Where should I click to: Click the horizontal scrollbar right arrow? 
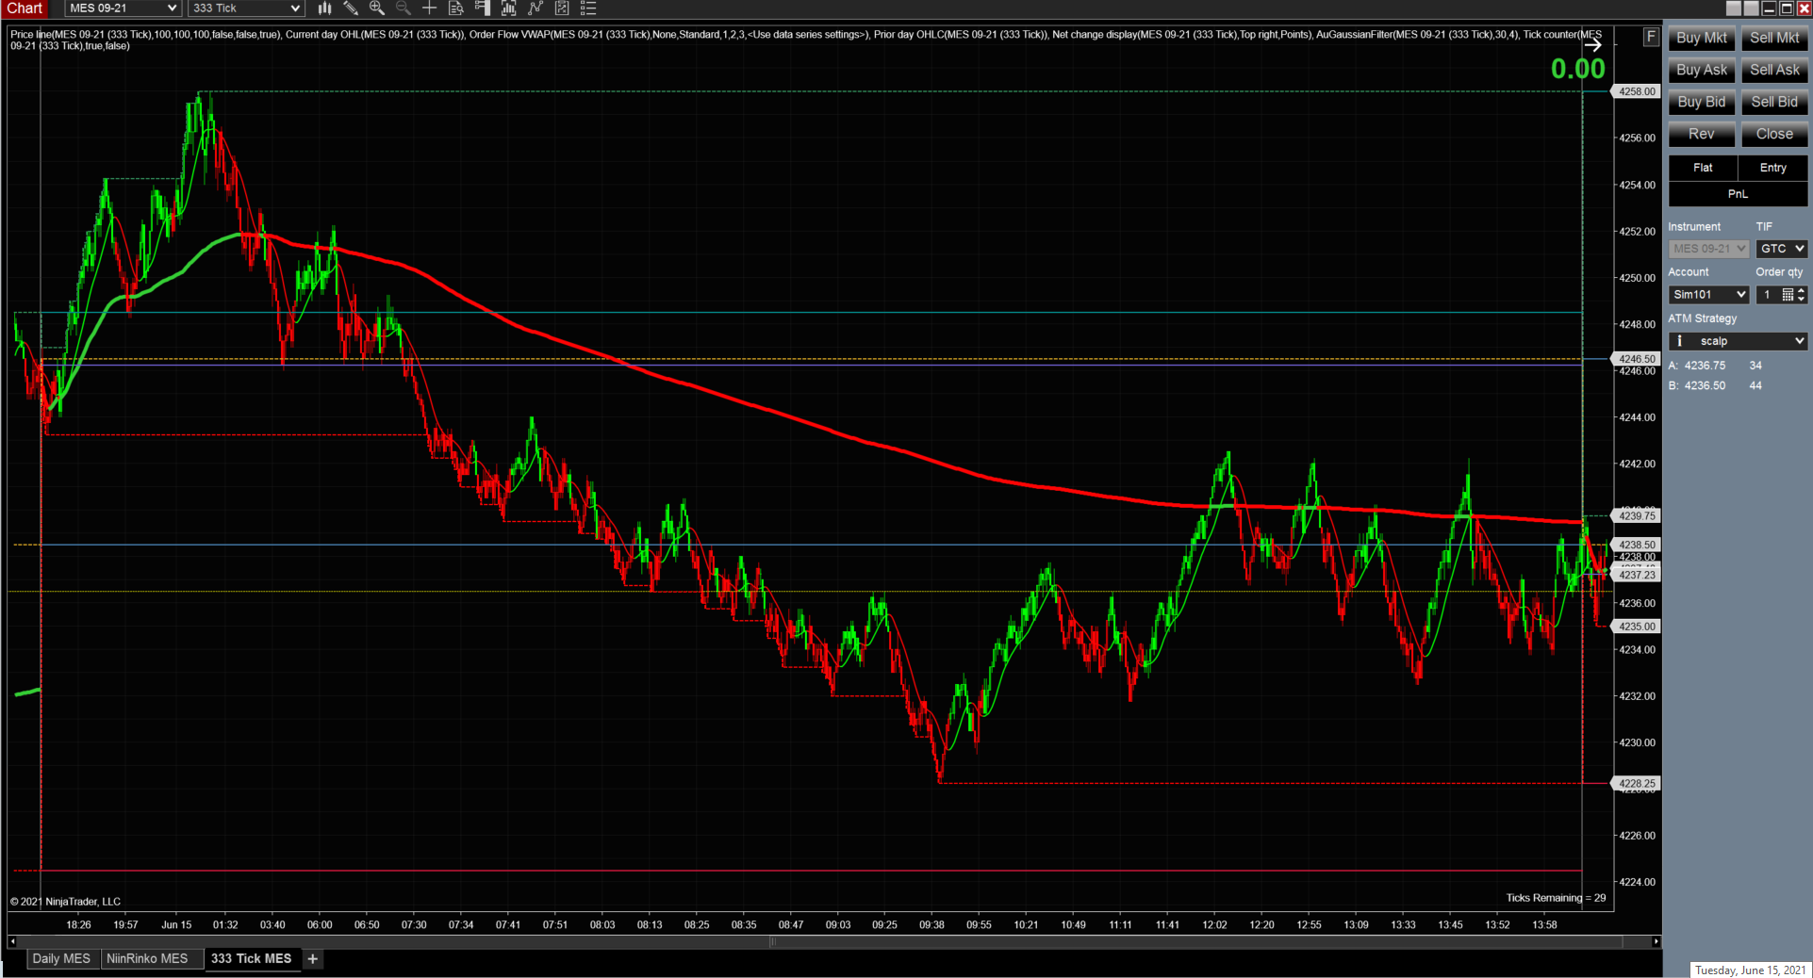1656,941
